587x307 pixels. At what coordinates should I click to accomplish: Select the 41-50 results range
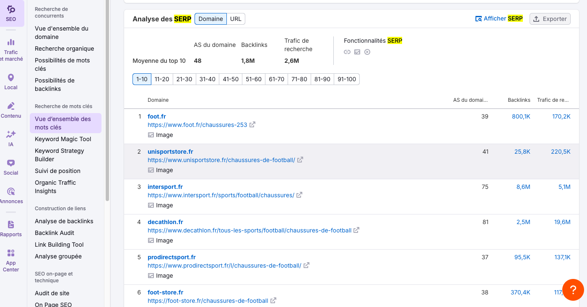(231, 79)
